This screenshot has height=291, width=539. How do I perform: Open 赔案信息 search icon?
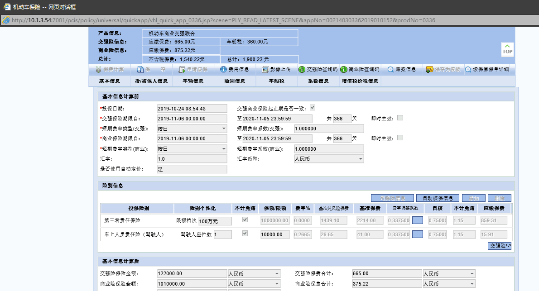(390, 70)
